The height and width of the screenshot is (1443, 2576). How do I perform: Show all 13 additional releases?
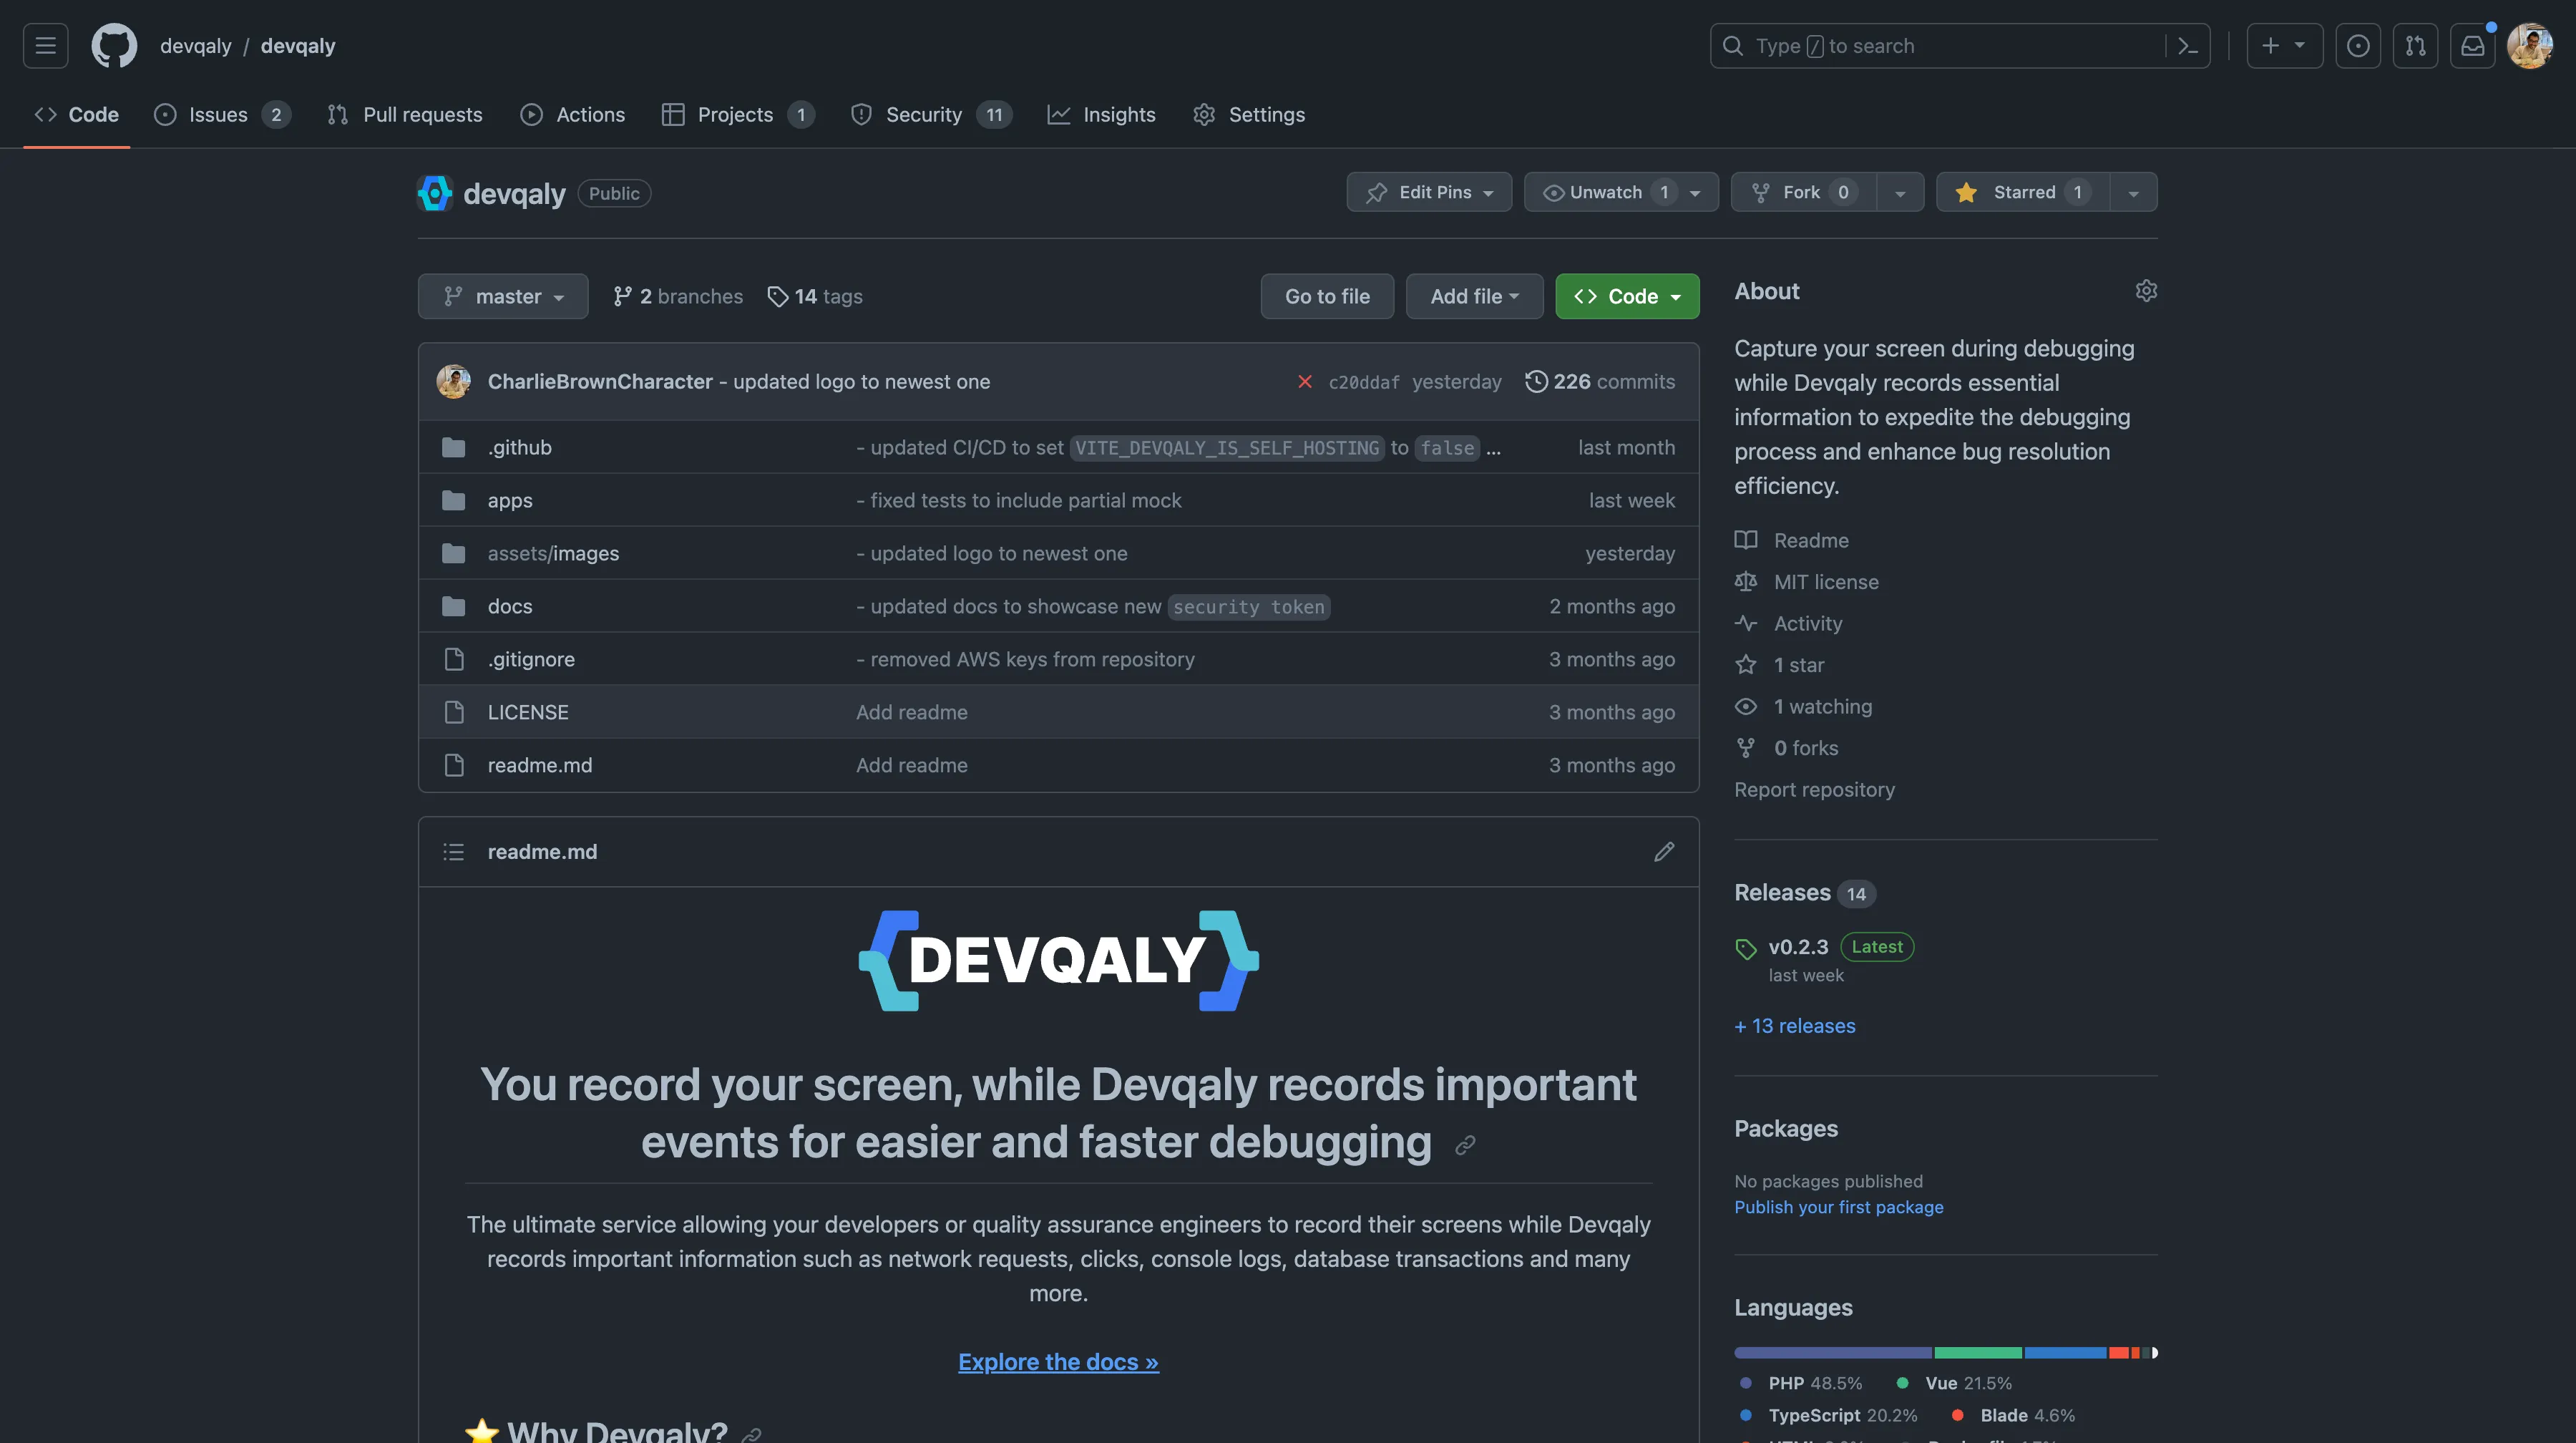[1794, 1026]
